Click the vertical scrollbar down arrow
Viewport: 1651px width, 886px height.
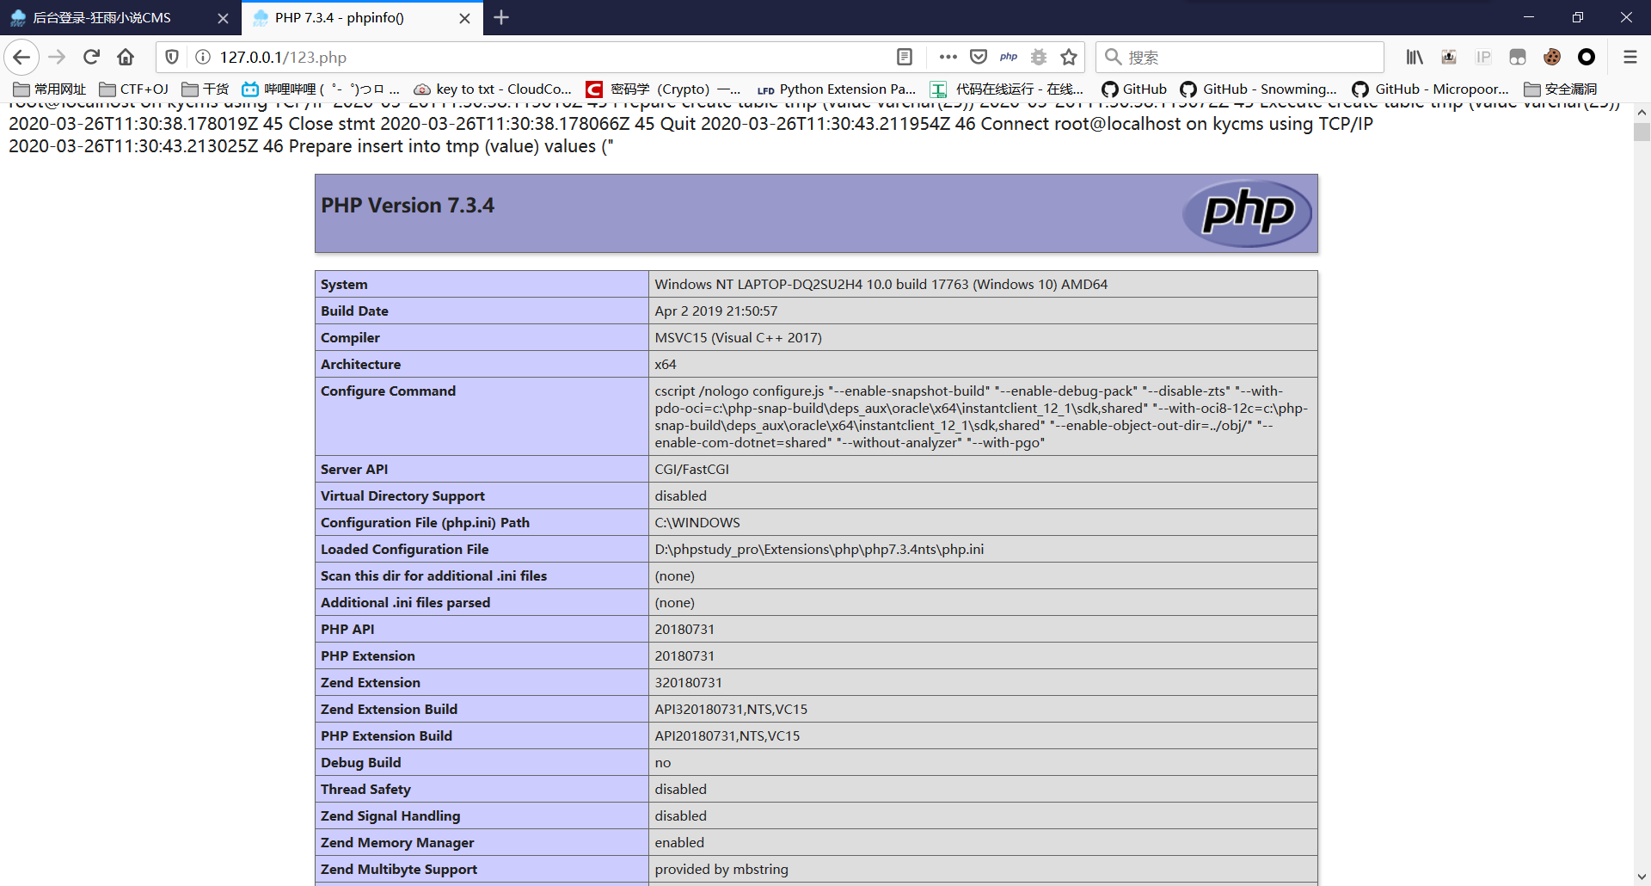point(1642,877)
